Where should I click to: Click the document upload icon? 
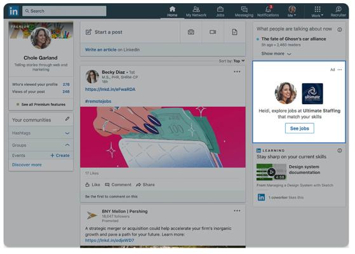click(x=234, y=32)
